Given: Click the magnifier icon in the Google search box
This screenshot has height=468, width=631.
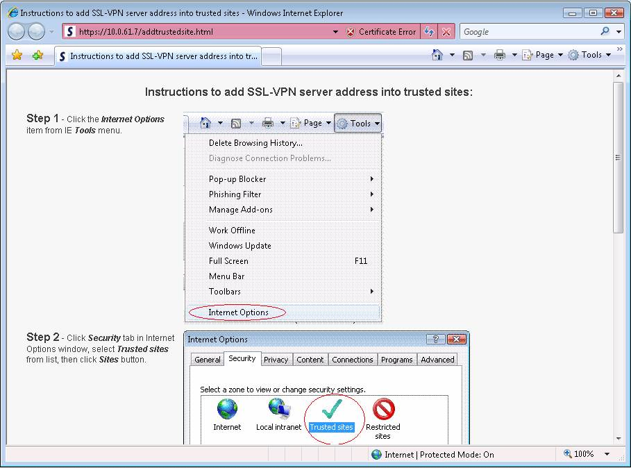Looking at the screenshot, I should (605, 32).
